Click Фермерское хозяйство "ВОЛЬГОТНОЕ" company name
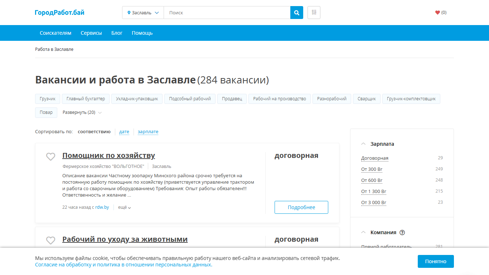This screenshot has width=489, height=275. click(x=103, y=167)
